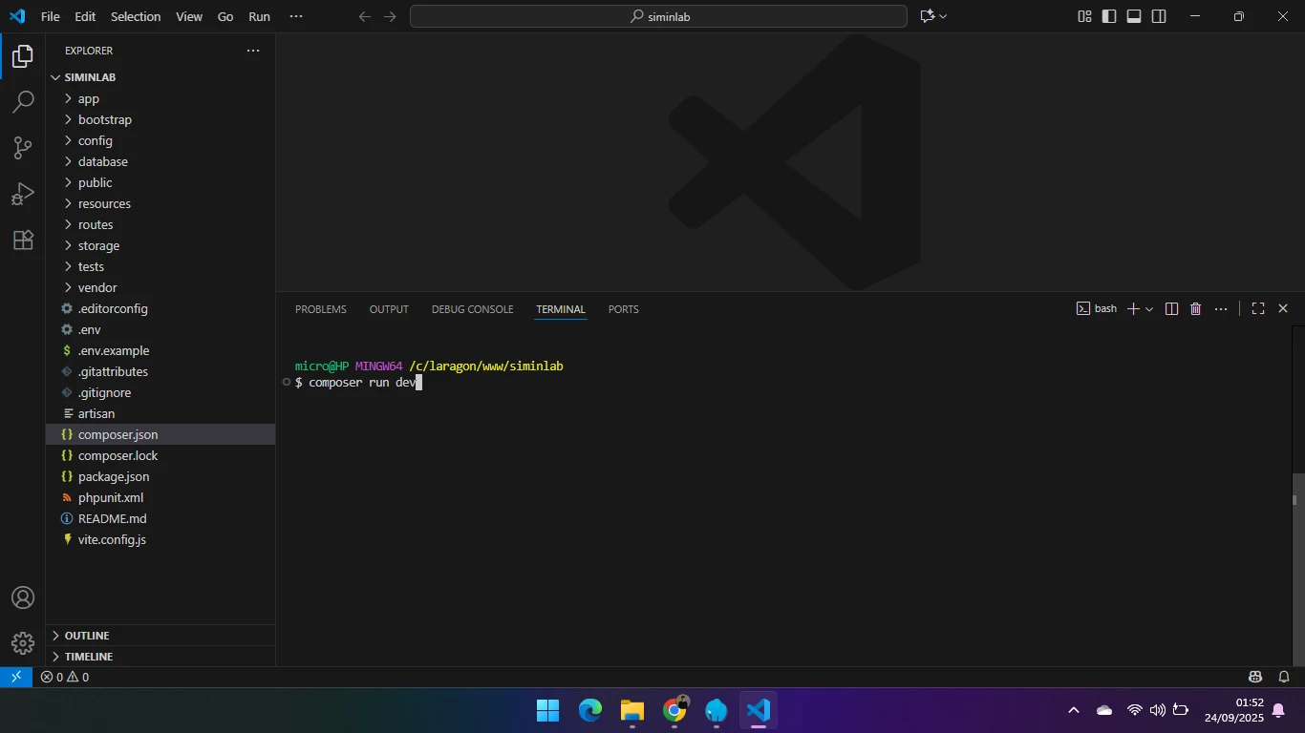The width and height of the screenshot is (1305, 733).
Task: Open Run and Debug view
Action: [23, 194]
